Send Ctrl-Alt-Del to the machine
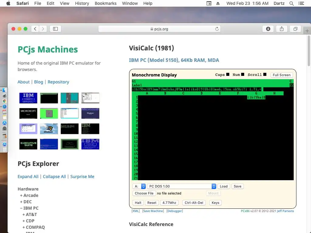The image size is (311, 233). tap(194, 203)
